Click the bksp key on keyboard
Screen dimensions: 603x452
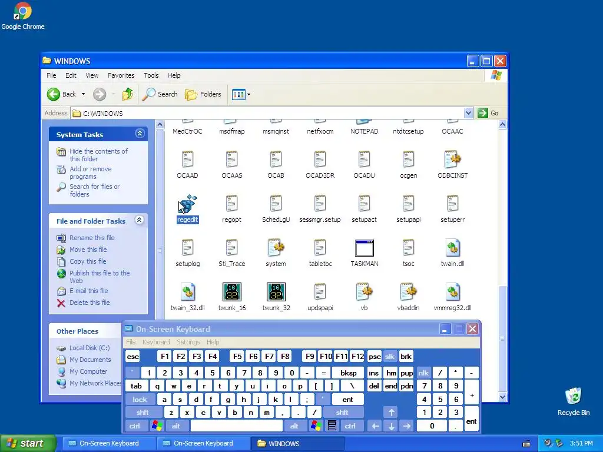click(x=349, y=373)
